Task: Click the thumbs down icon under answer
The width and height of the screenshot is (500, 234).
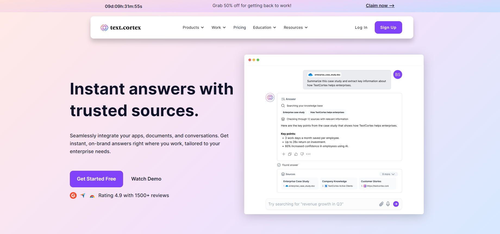Action: 302,154
